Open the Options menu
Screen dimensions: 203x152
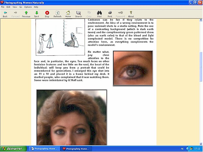tap(28, 7)
